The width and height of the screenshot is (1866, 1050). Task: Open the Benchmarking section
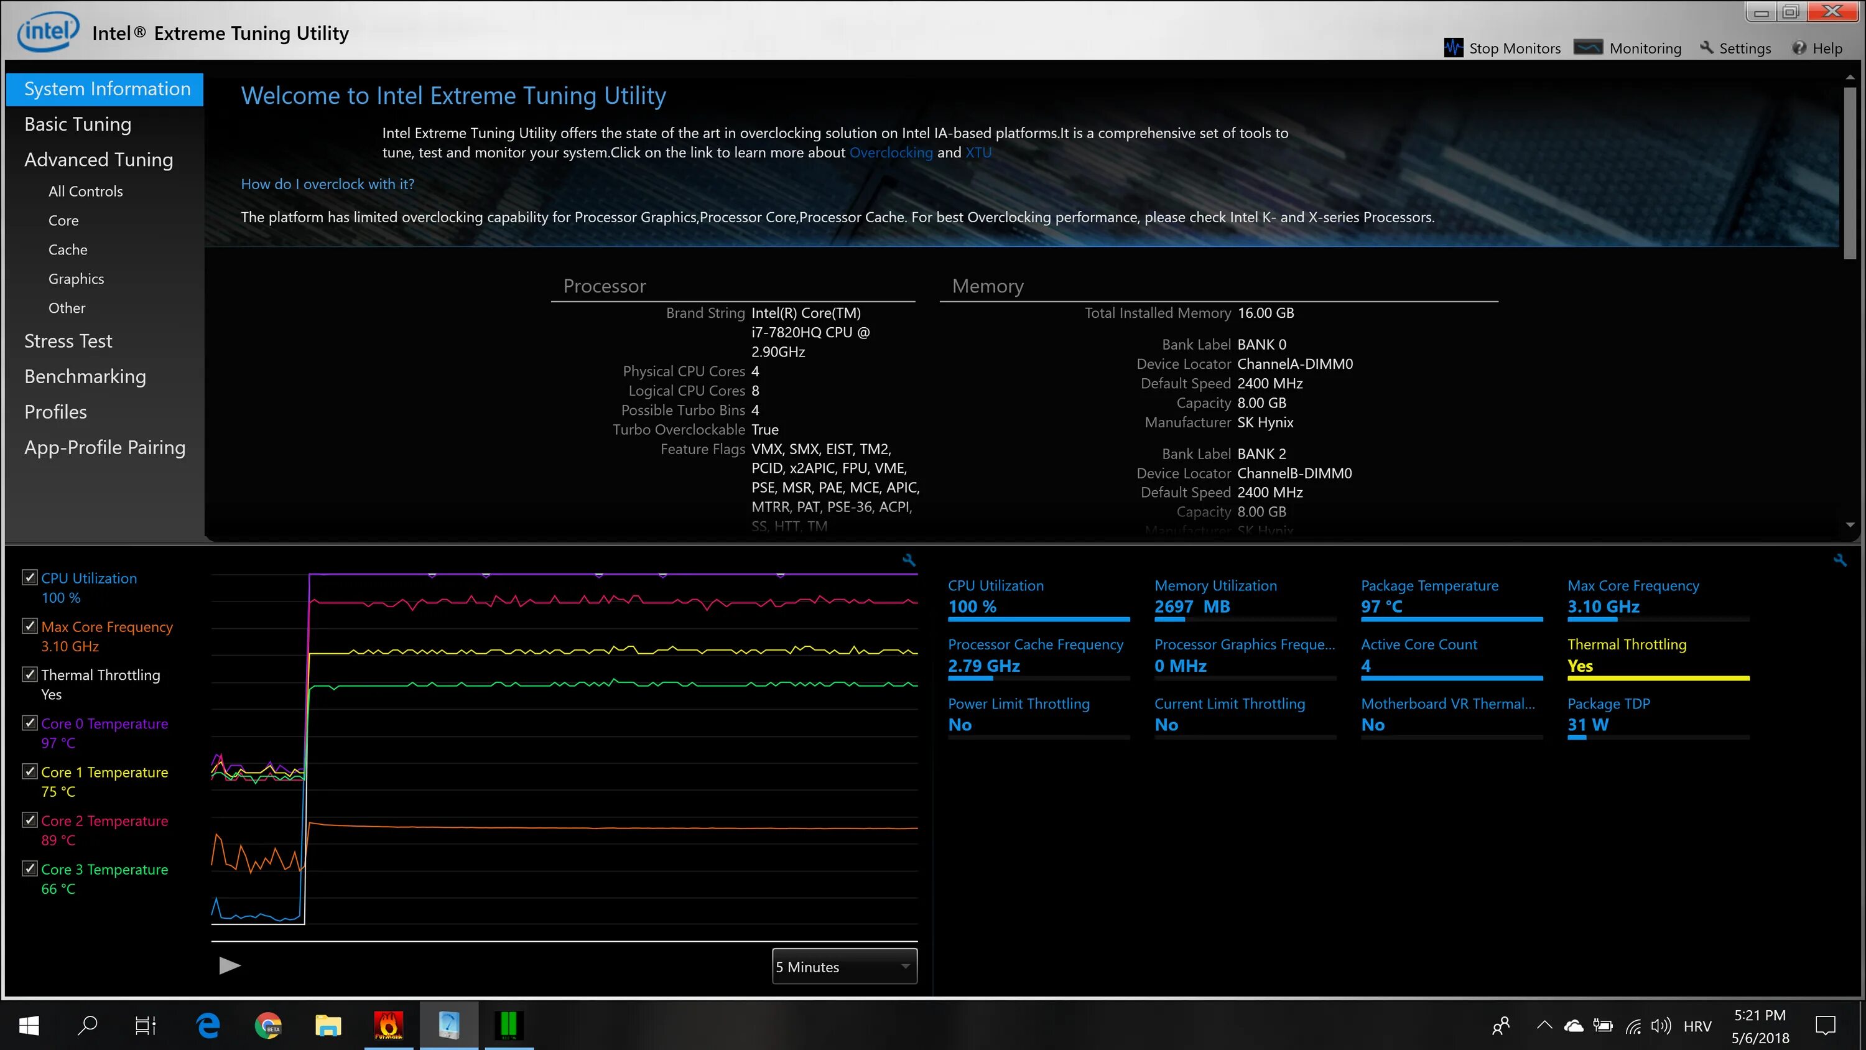(85, 376)
